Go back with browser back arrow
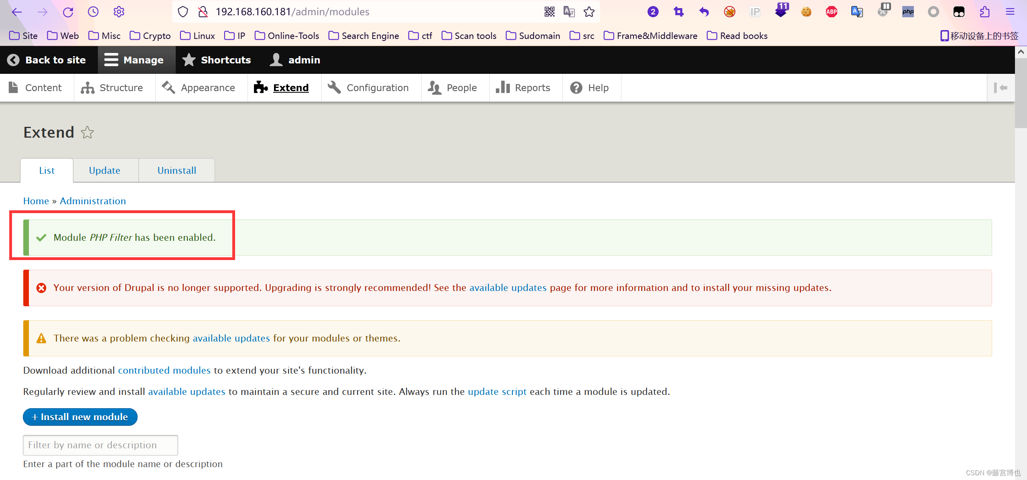The width and height of the screenshot is (1027, 480). click(17, 12)
